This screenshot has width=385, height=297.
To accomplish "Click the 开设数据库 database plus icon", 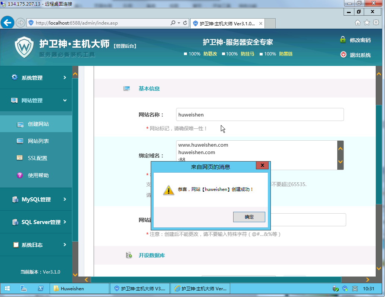I will tap(129, 255).
